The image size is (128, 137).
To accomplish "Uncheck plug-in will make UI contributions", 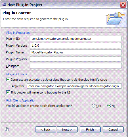I will (8, 92).
